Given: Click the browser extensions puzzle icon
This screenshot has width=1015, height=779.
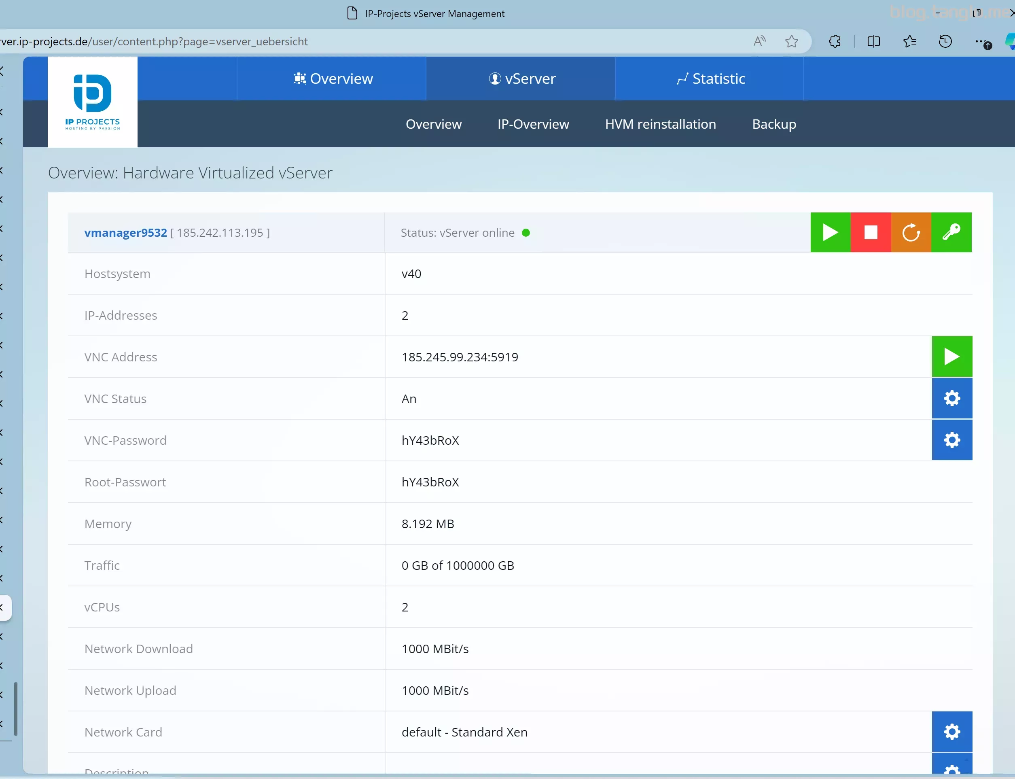Looking at the screenshot, I should [x=835, y=42].
